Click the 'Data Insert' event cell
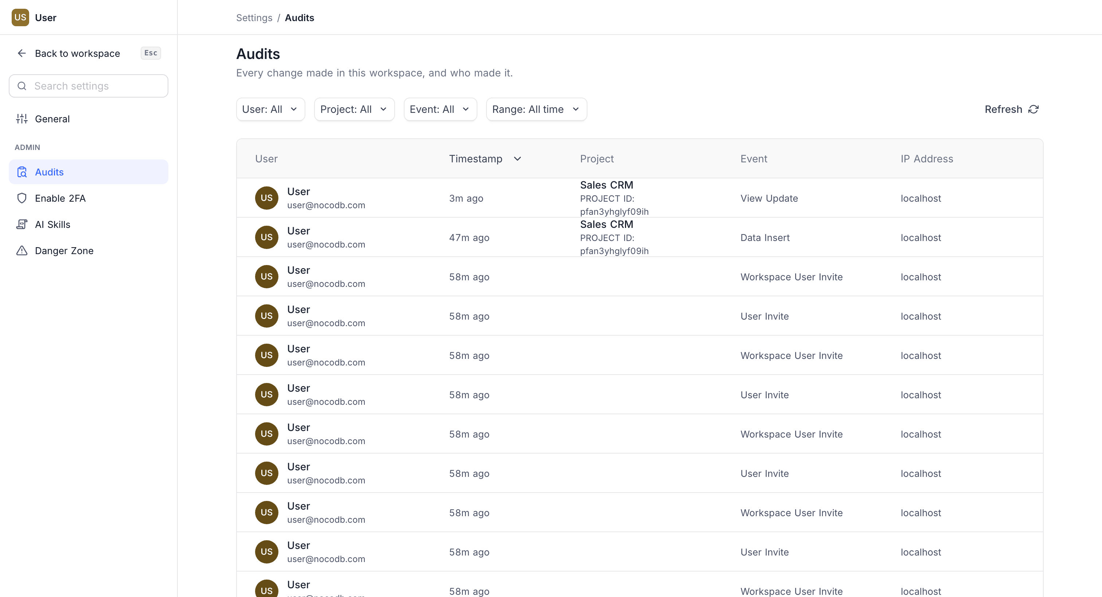Image resolution: width=1102 pixels, height=597 pixels. (765, 238)
